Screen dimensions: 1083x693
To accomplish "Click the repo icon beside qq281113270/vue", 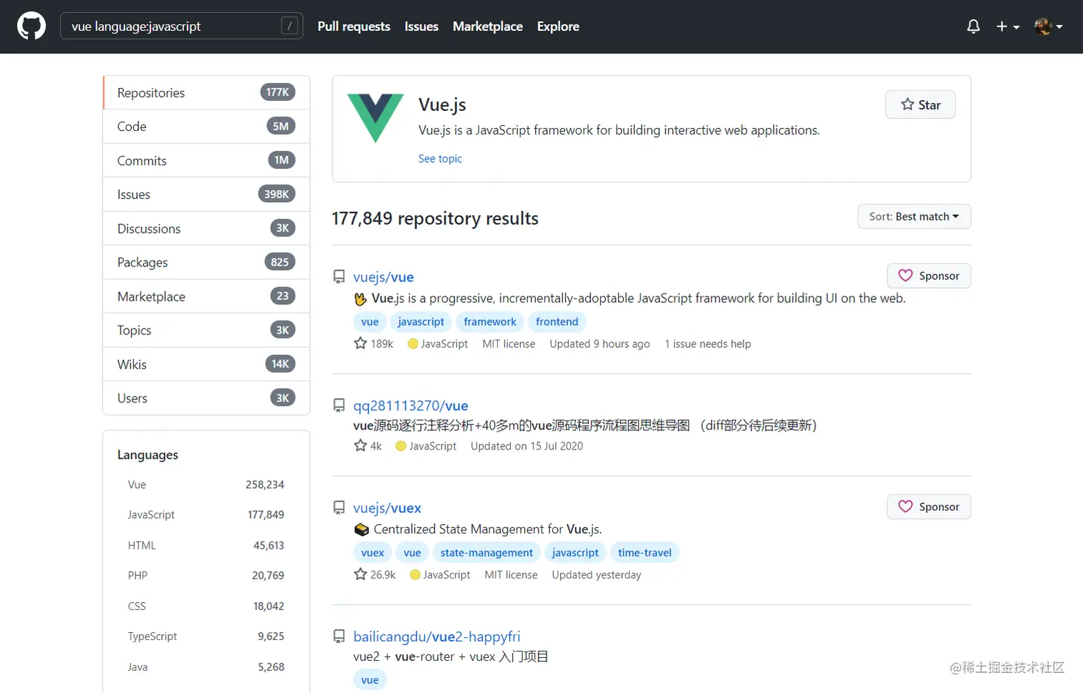I will click(339, 405).
